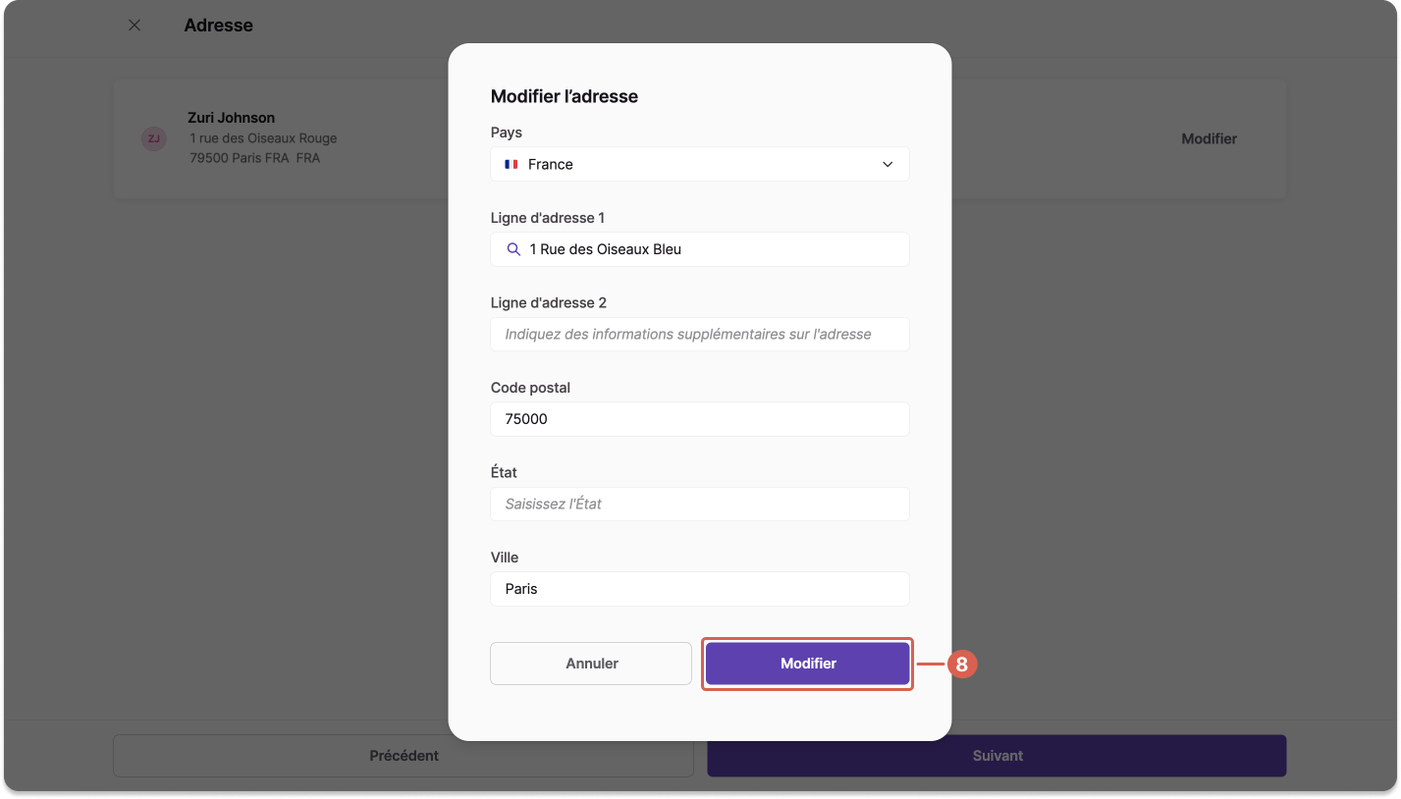Click the magnifier icon in address line 1
1401x799 pixels.
click(513, 249)
